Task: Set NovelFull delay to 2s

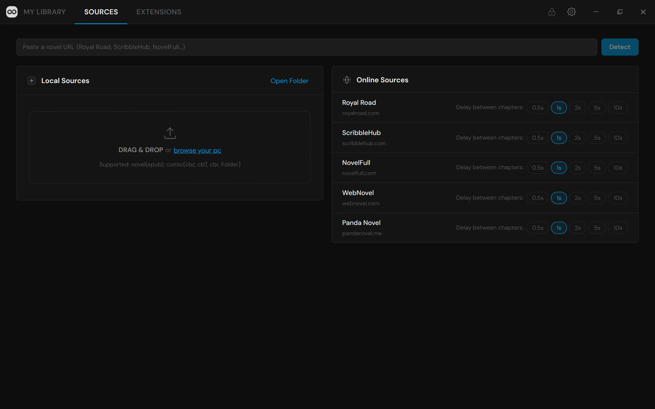Action: pos(577,168)
